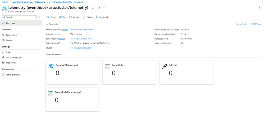Click the Azure Data Explorer database icon
Viewport: 264px width, 114px height.
point(4,9)
